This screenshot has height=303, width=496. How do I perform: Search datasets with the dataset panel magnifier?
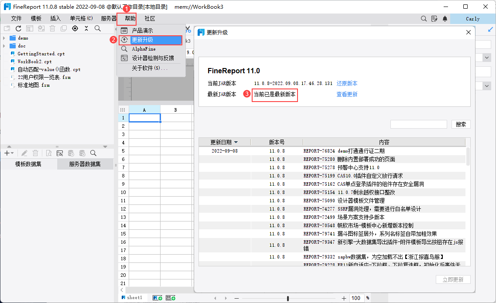pyautogui.click(x=93, y=153)
